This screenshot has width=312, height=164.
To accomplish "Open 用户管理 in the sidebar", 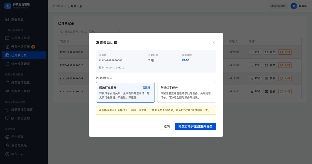I will point(24,137).
